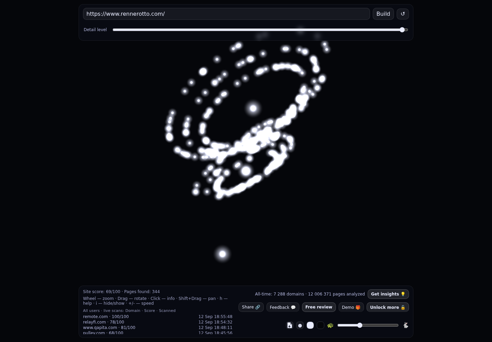Click the download file icon
The image size is (492, 342).
tap(290, 325)
